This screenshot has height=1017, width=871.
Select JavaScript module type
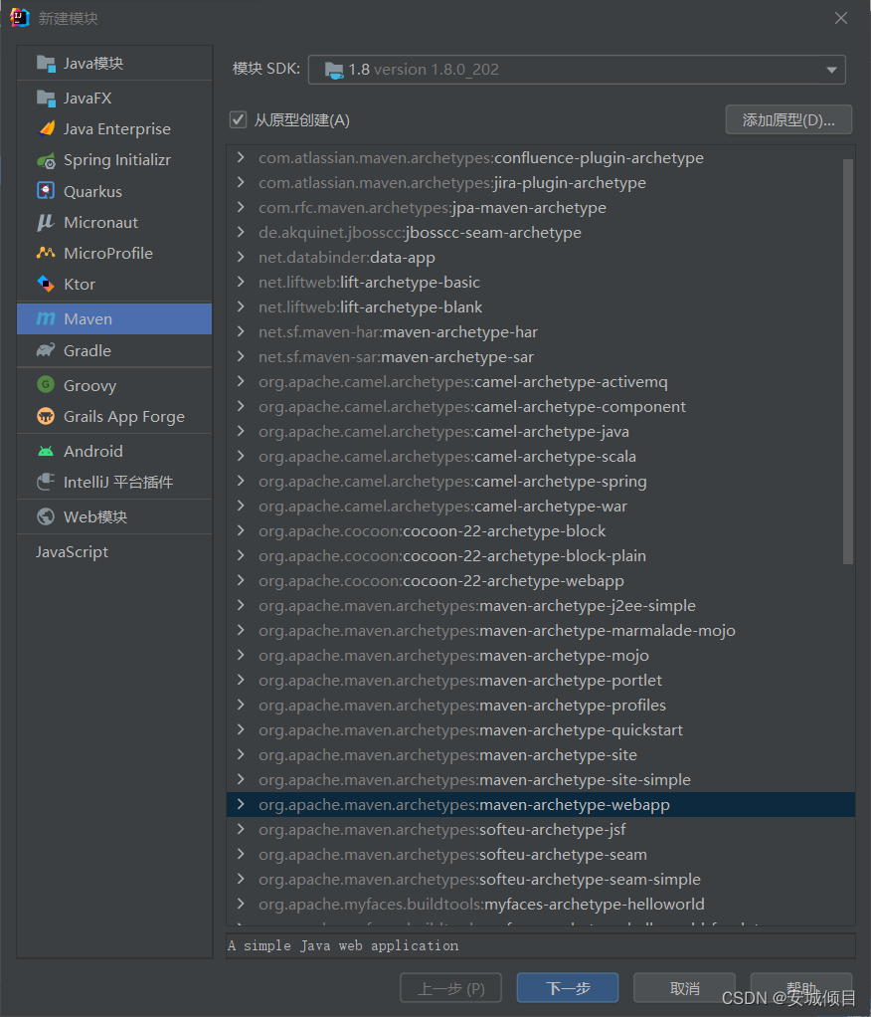coord(114,552)
